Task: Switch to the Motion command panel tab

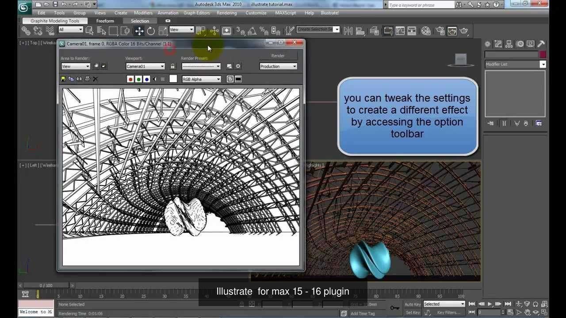Action: (520, 44)
